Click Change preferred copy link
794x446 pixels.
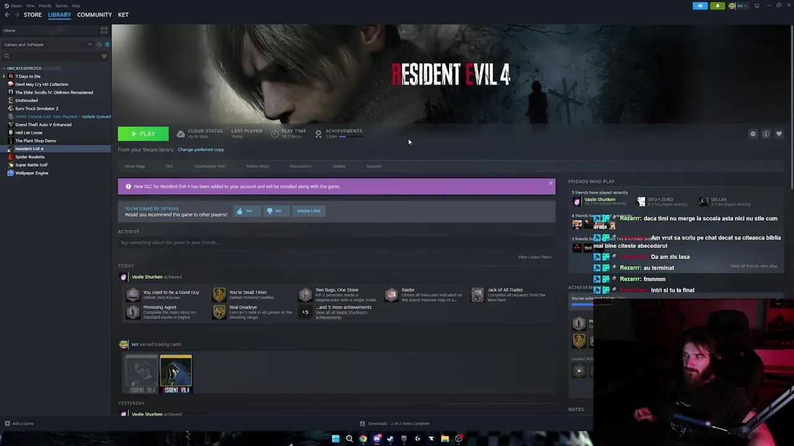click(200, 149)
